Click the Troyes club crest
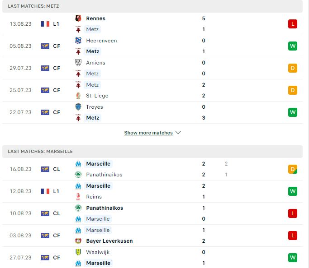This screenshot has height=268, width=309. point(78,106)
